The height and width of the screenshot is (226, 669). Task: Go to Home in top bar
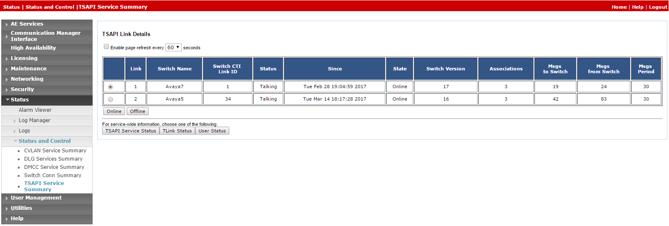pos(619,7)
